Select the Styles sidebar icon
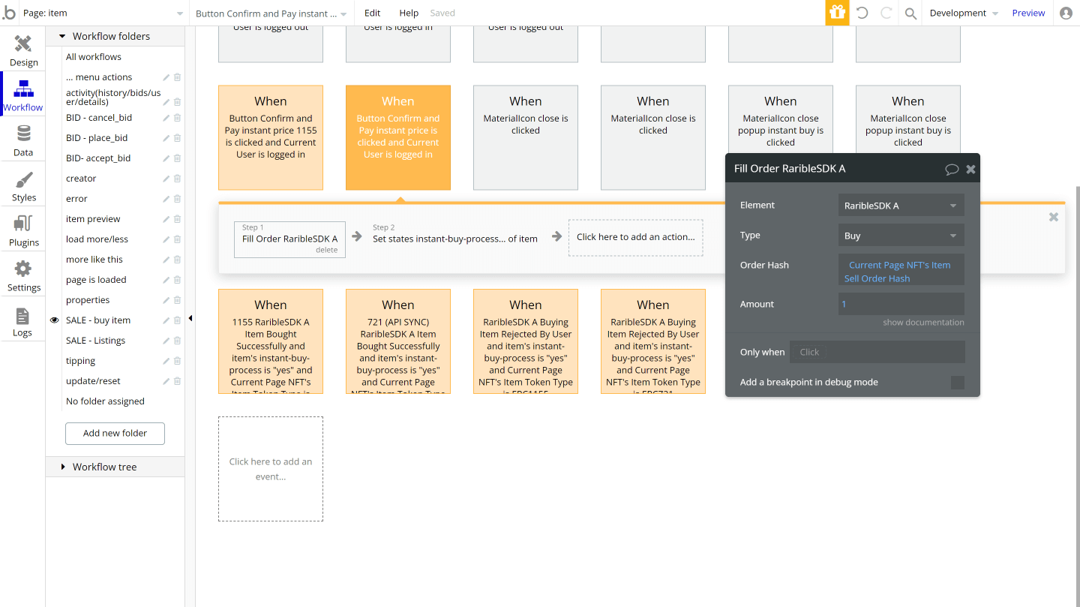1080x607 pixels. coord(23,185)
